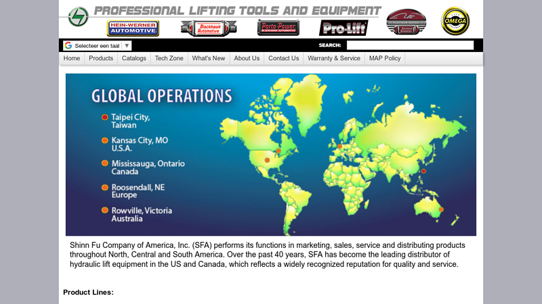
Task: Click the Taiwan marker on the map
Action: (423, 171)
